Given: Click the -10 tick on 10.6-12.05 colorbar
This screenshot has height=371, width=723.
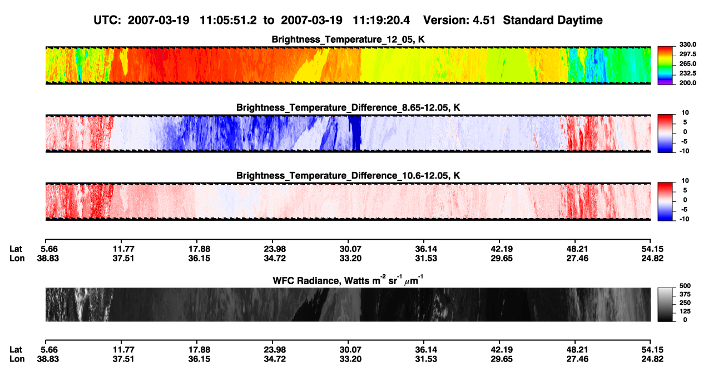Looking at the screenshot, I should [685, 219].
